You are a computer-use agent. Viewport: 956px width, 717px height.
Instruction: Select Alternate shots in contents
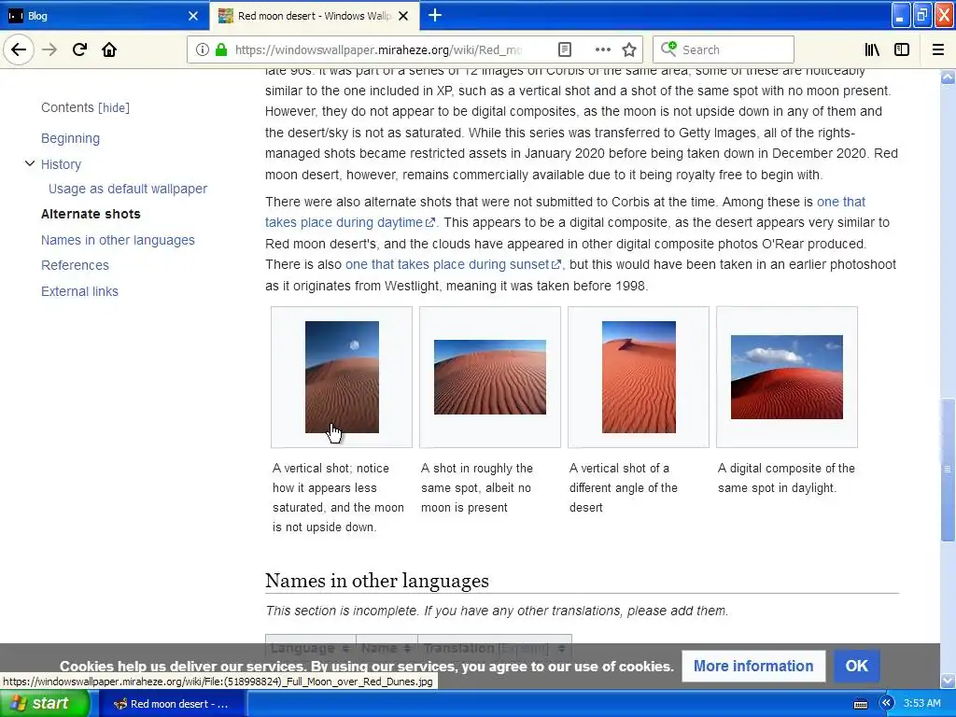[x=91, y=214]
